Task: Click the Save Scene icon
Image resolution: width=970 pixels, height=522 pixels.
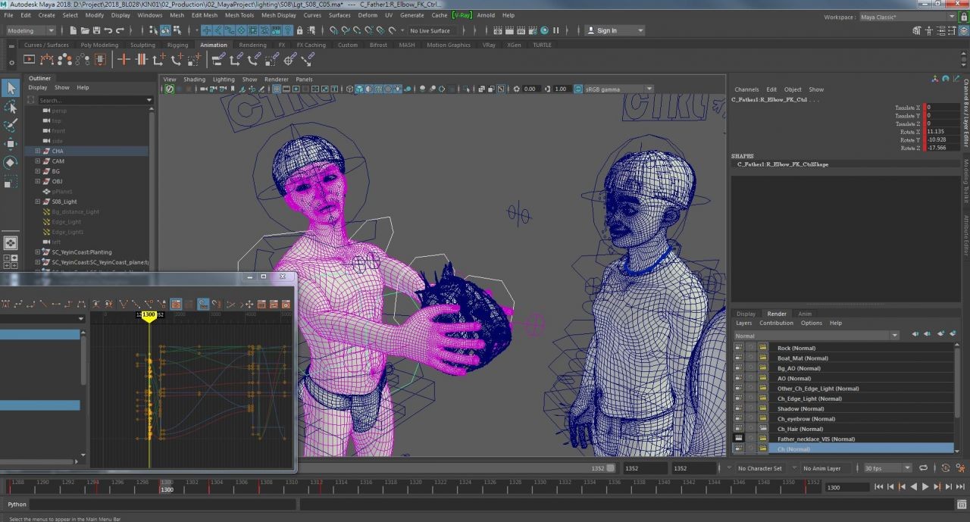Action: (96, 31)
